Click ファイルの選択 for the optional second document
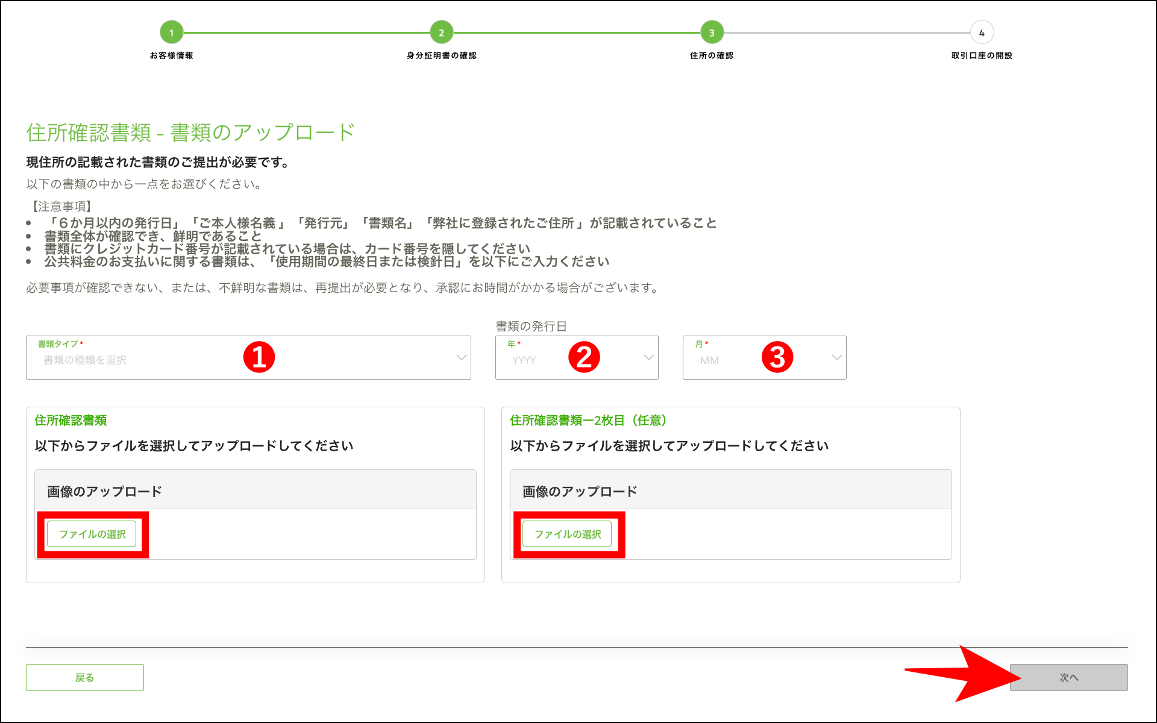Image resolution: width=1157 pixels, height=723 pixels. (567, 534)
